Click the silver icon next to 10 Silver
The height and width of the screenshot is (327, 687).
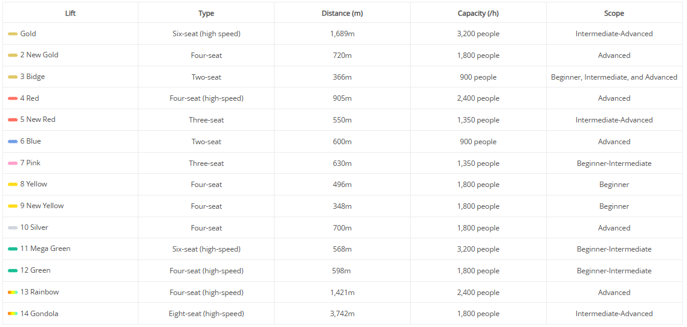[13, 227]
